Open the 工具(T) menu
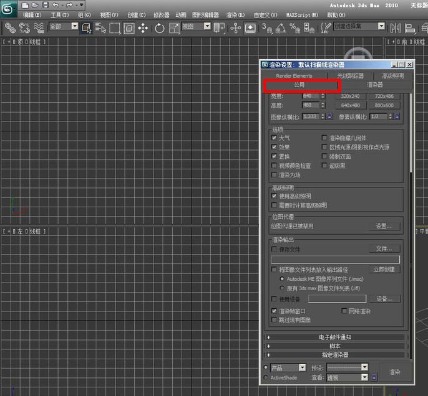This screenshot has width=428, height=396. pyautogui.click(x=60, y=15)
